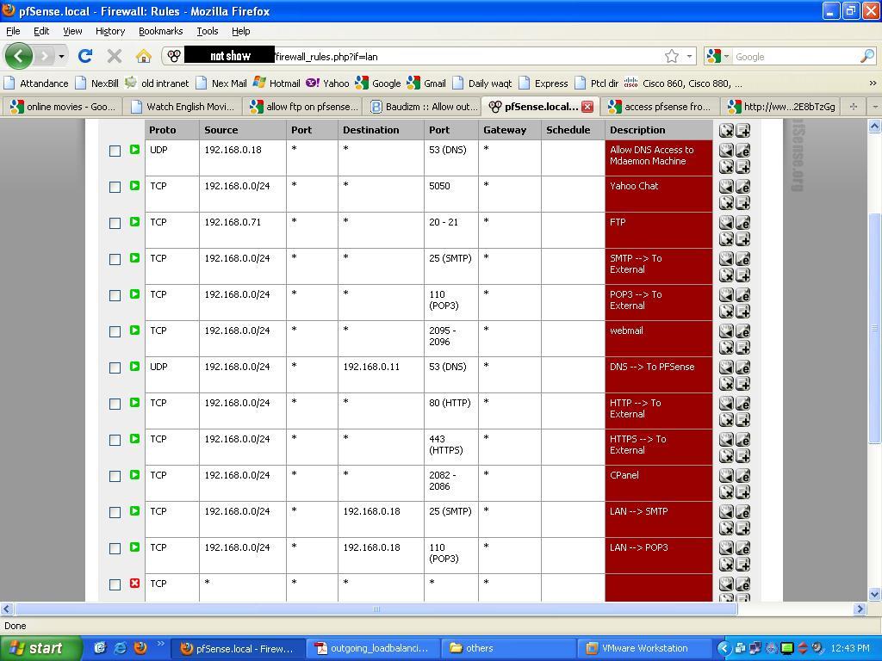Show more bookmarks via toolbar chevron
882x661 pixels.
873,83
